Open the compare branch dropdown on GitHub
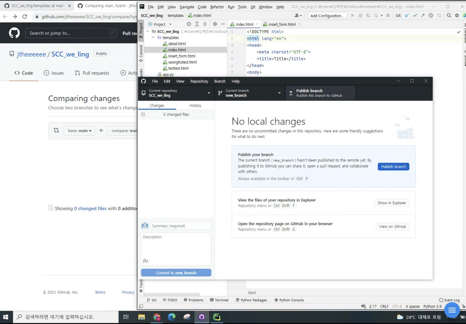 123,131
